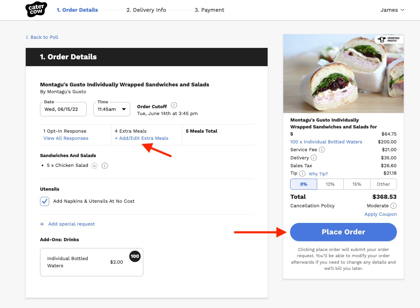The width and height of the screenshot is (420, 308).
Task: Click Add/Edit Extra Meals link
Action: (x=142, y=138)
